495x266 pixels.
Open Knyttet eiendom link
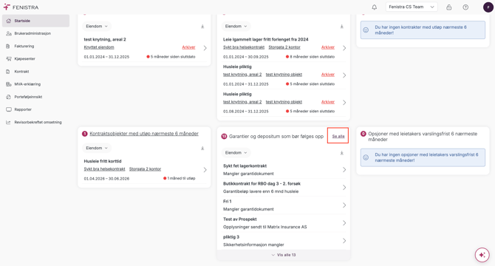coord(99,47)
